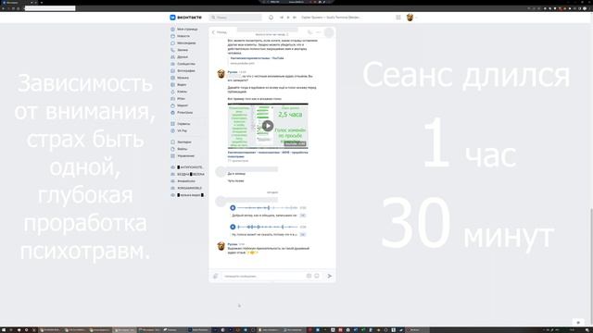
Task: Open the current track title in the header
Action: [331, 18]
